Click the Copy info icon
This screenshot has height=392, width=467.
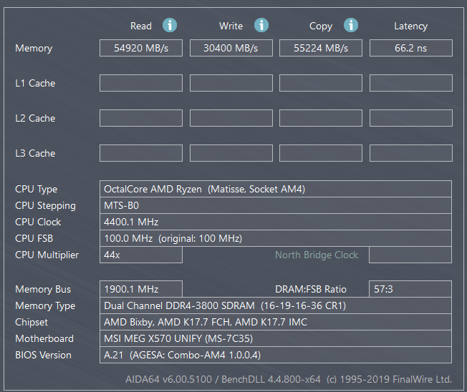[351, 25]
